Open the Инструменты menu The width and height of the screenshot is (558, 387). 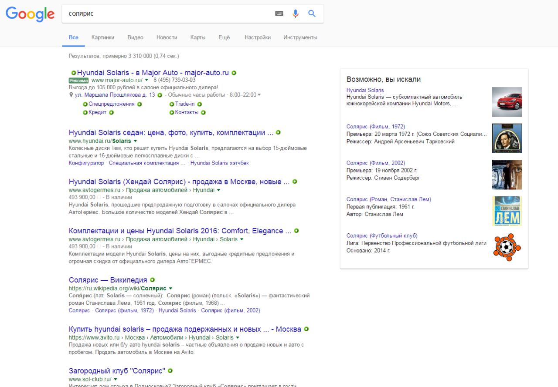(x=300, y=37)
